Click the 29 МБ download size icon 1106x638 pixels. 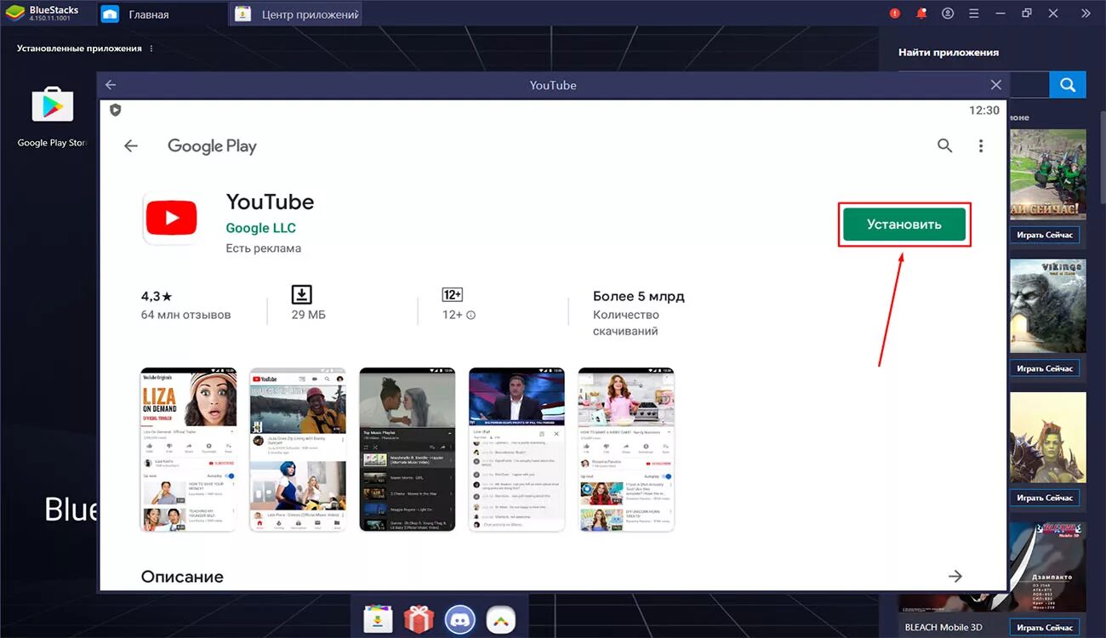302,294
